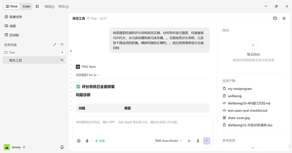Open the TRAE Auto Model dropdown

(168, 141)
